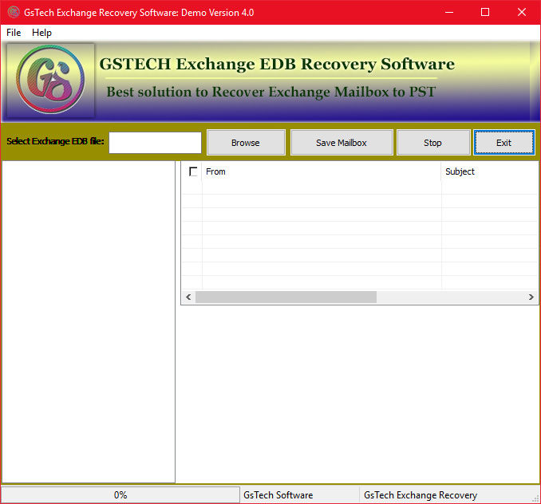Click the Exit button
The image size is (541, 504).
tap(503, 143)
